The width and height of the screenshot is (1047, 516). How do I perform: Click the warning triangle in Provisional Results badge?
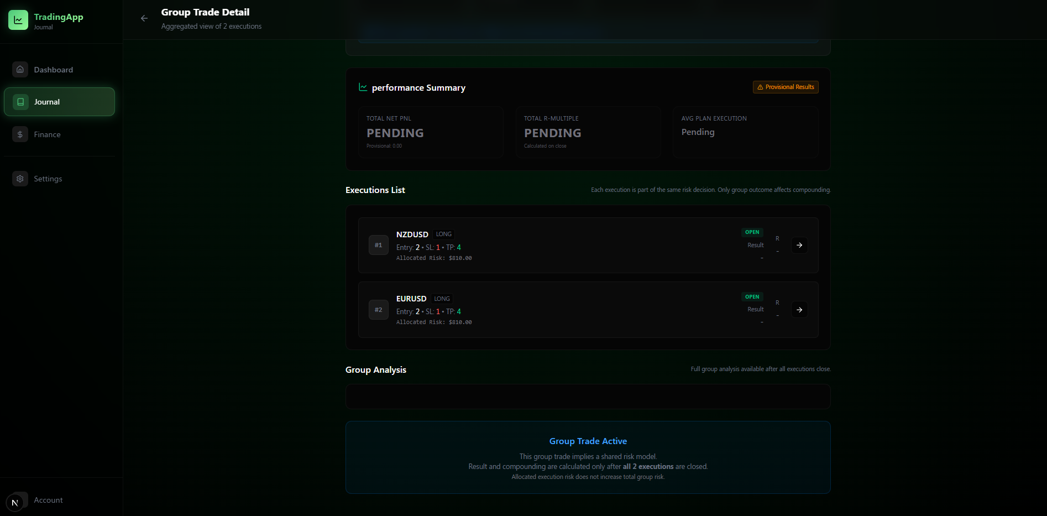tap(761, 87)
